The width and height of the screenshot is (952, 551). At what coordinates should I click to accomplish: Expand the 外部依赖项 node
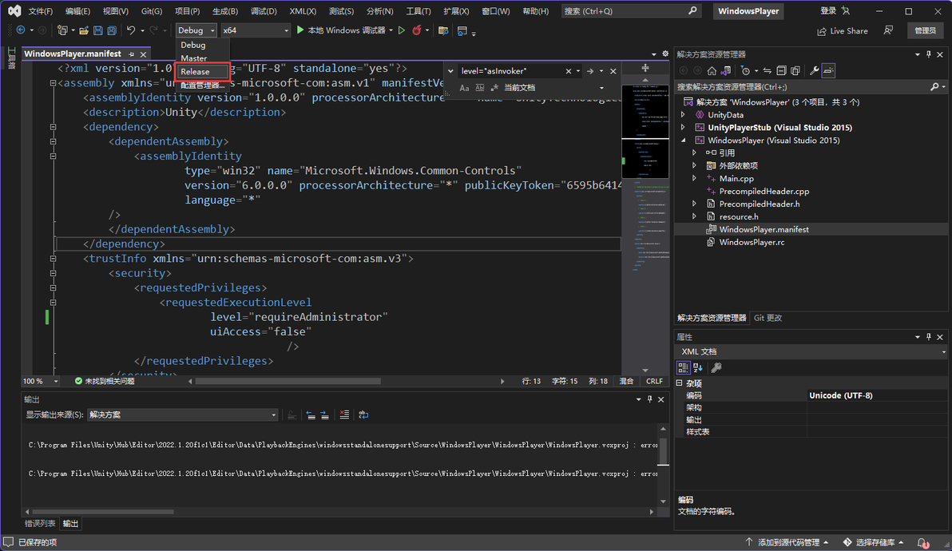coord(695,165)
